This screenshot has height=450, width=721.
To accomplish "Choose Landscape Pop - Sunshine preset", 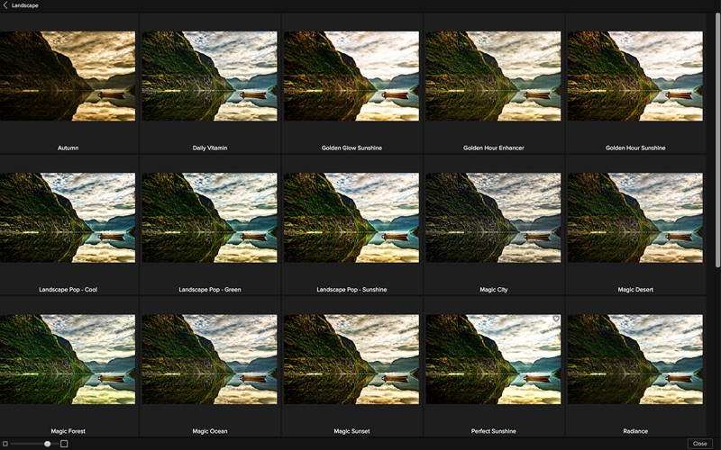I will pos(351,218).
